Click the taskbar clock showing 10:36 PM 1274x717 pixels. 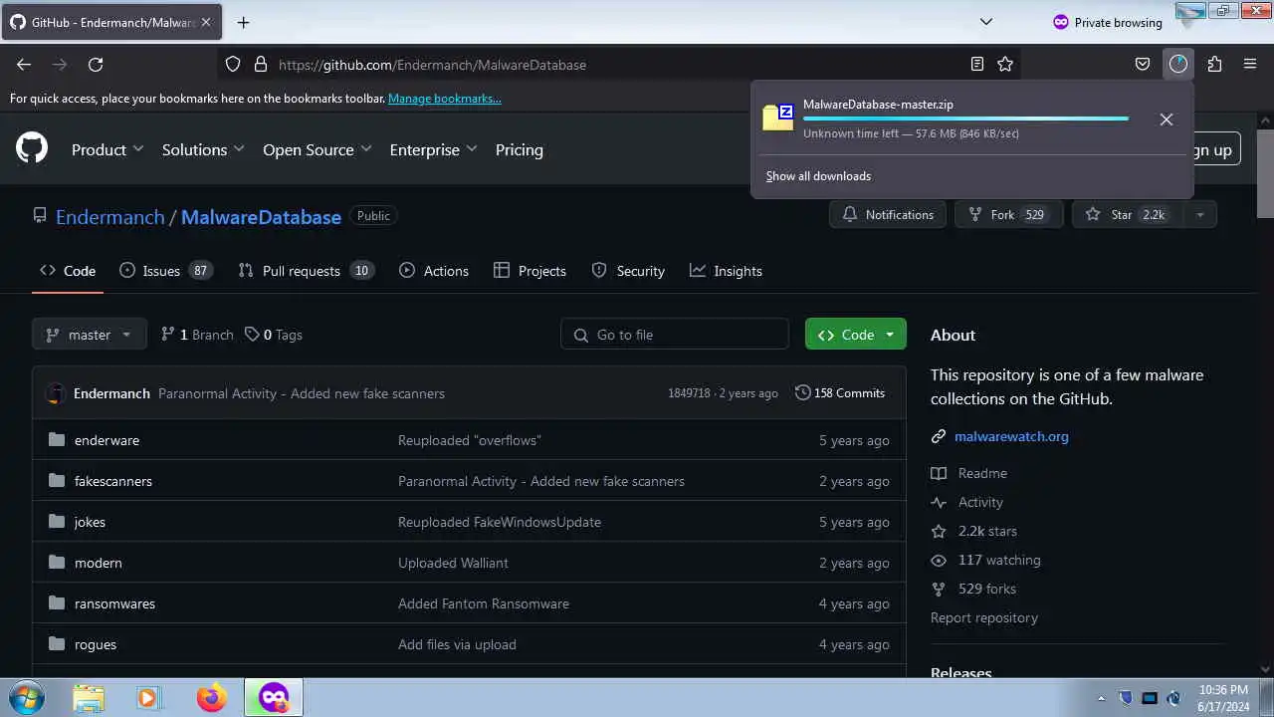[1223, 698]
